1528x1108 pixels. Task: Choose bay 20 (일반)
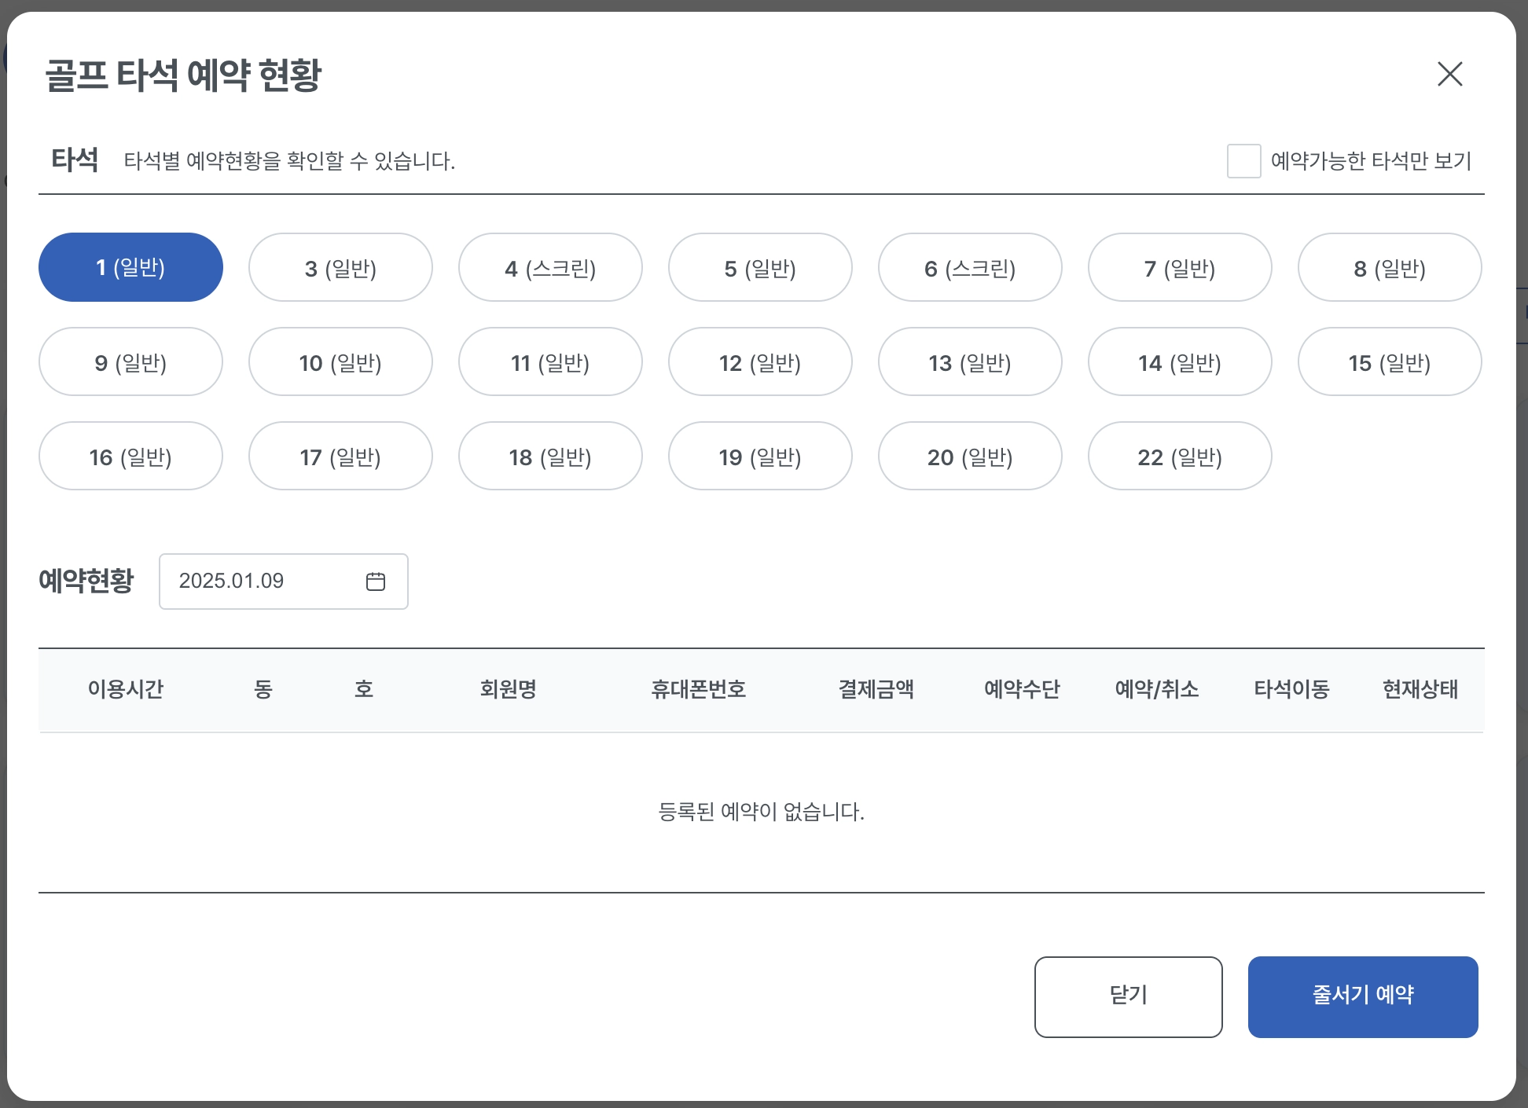970,457
